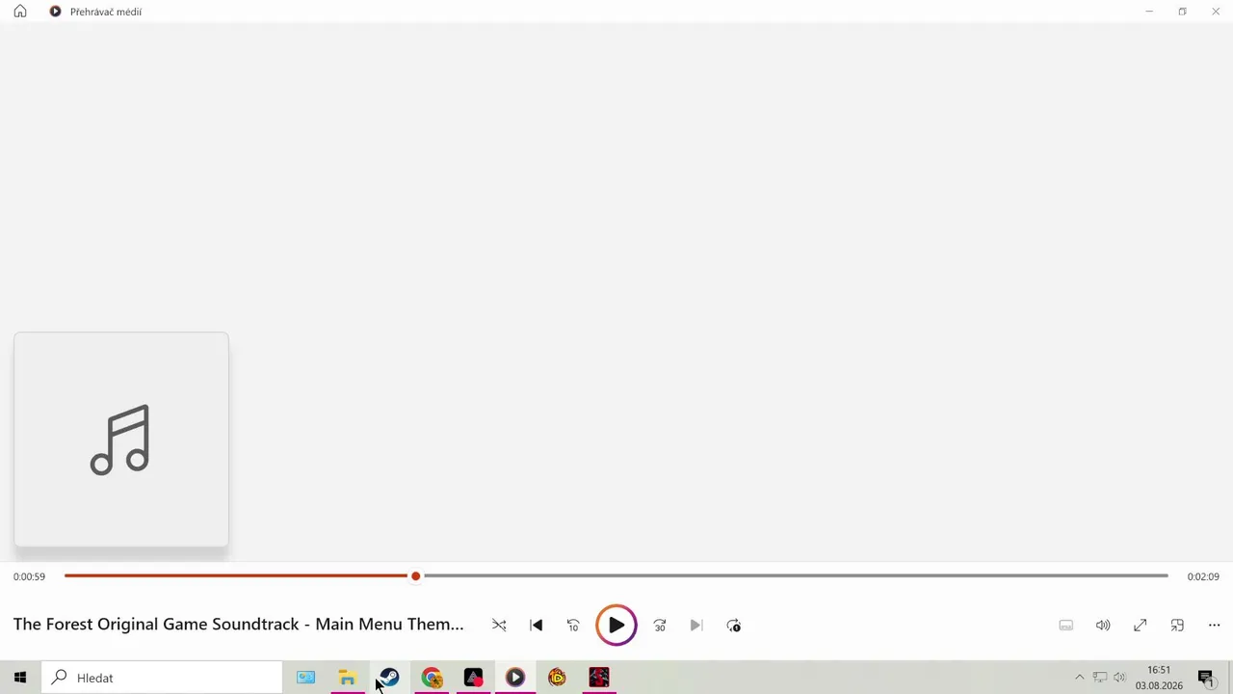Click The Forest soundtrack track title
The width and height of the screenshot is (1233, 694).
coord(238,624)
